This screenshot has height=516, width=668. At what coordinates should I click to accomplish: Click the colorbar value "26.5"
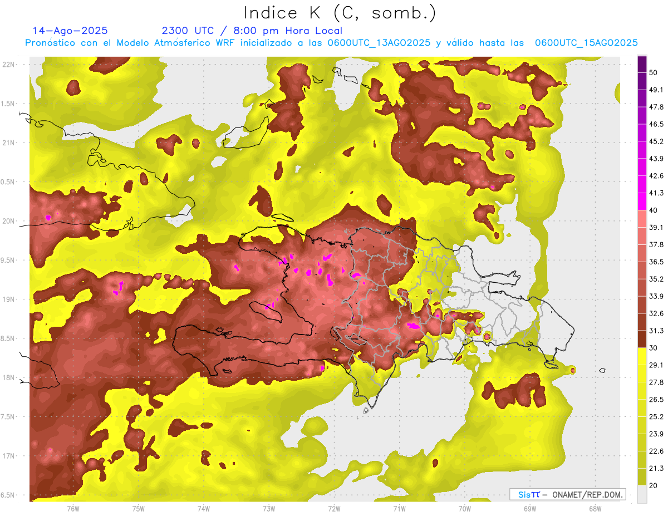(656, 400)
